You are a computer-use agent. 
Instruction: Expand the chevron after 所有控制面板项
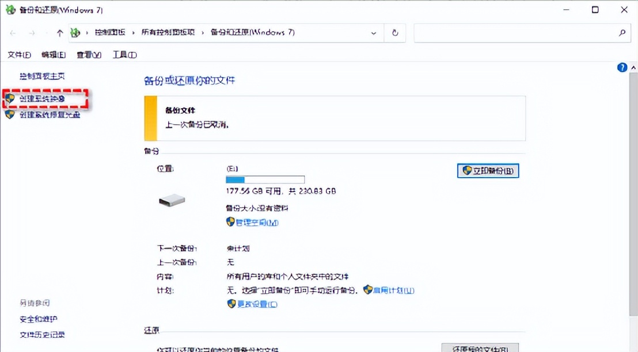coord(203,33)
